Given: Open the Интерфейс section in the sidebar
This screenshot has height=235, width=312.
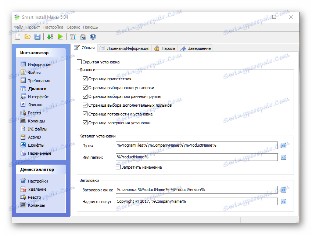Looking at the screenshot, I should 35,97.
